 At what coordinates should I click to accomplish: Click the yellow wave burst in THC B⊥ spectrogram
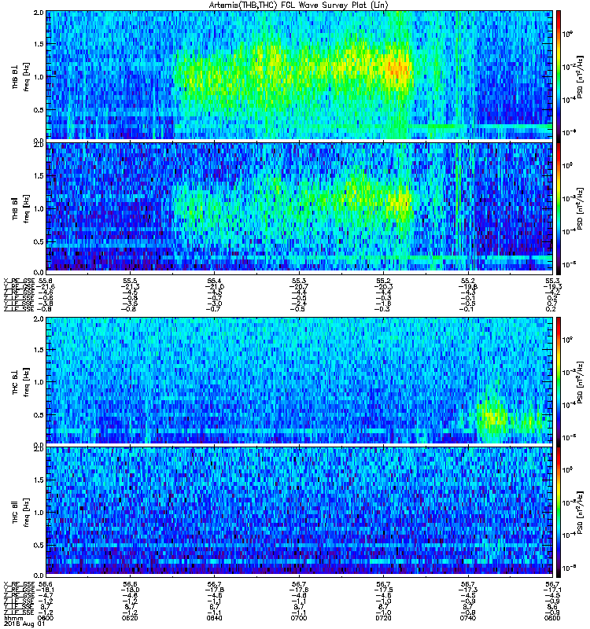pos(492,417)
